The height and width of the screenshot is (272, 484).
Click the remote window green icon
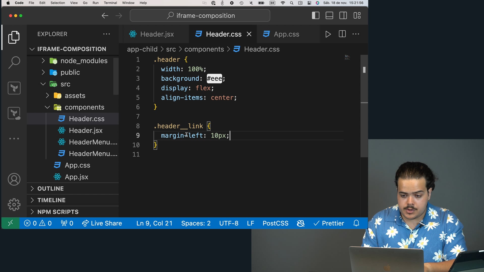click(x=10, y=223)
